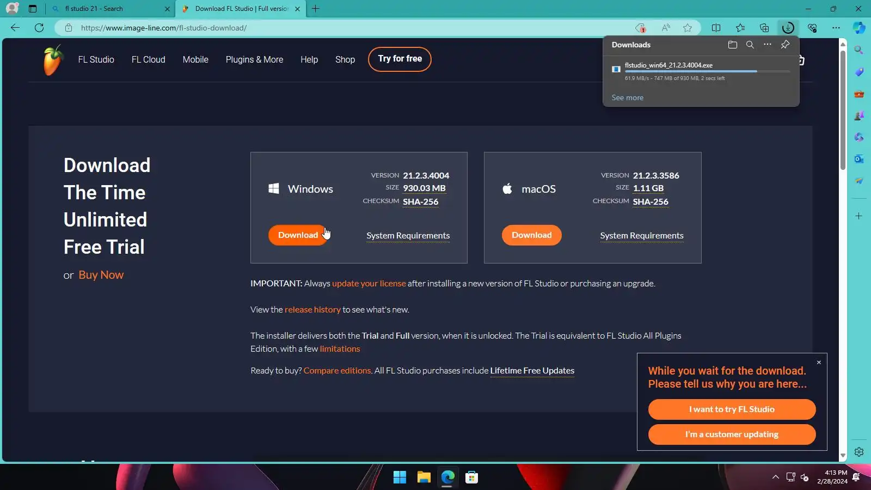
Task: Open the 'update your license' link
Action: [x=369, y=284]
